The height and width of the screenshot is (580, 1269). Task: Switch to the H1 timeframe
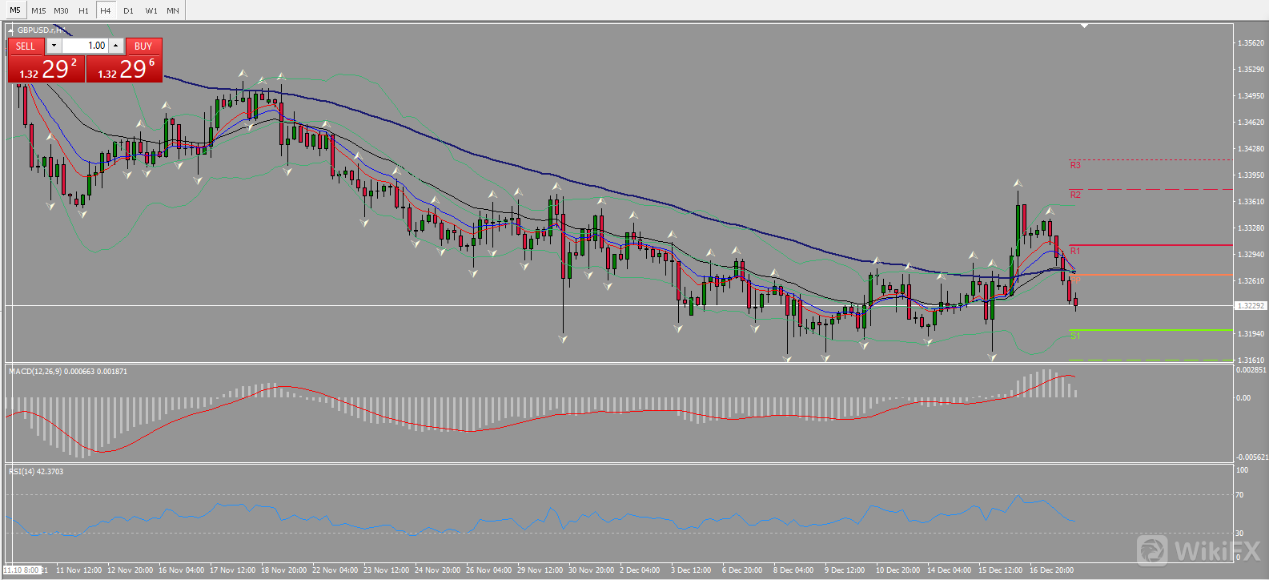click(x=83, y=10)
